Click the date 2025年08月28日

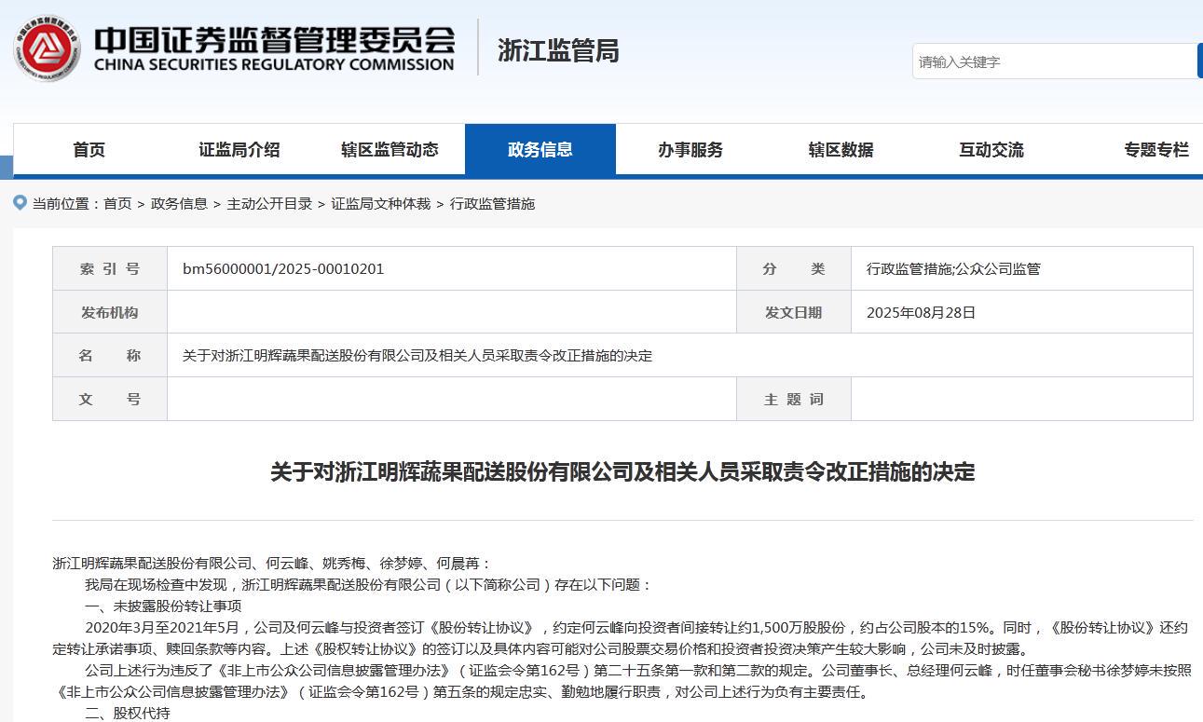pos(921,312)
